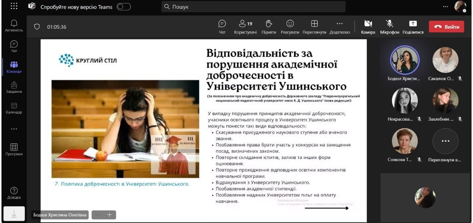This screenshot has height=223, width=473.
Task: Show Користувачі participants list
Action: 246,27
